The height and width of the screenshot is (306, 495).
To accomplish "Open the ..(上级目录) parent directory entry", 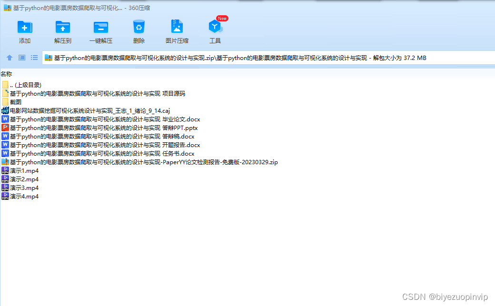I will click(24, 85).
